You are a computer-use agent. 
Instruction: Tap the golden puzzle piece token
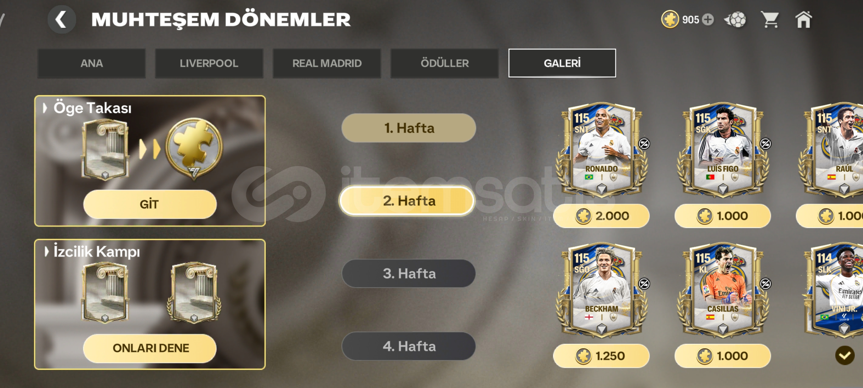(x=194, y=148)
